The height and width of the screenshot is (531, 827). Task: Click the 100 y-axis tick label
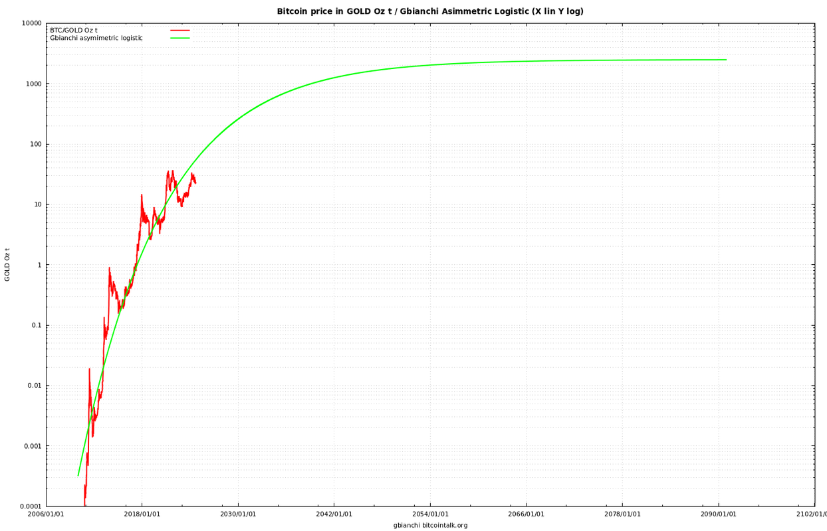(35, 145)
